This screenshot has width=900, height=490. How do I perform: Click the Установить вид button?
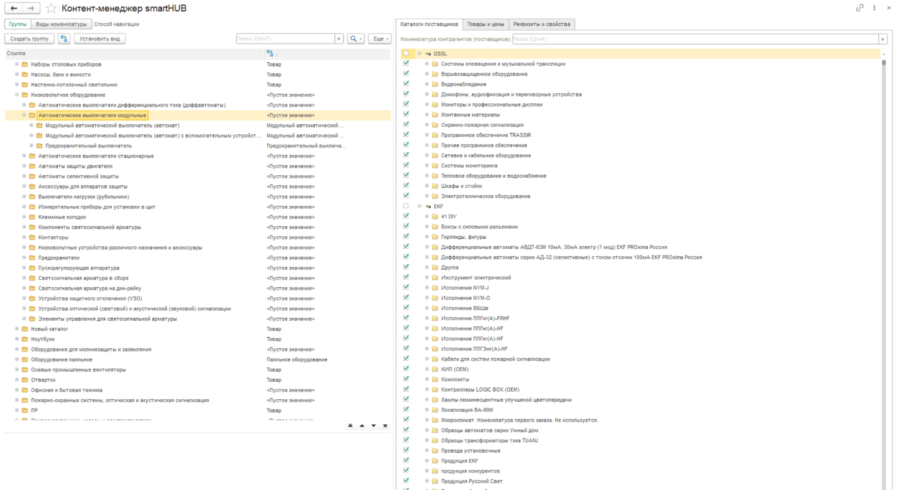[x=99, y=39]
